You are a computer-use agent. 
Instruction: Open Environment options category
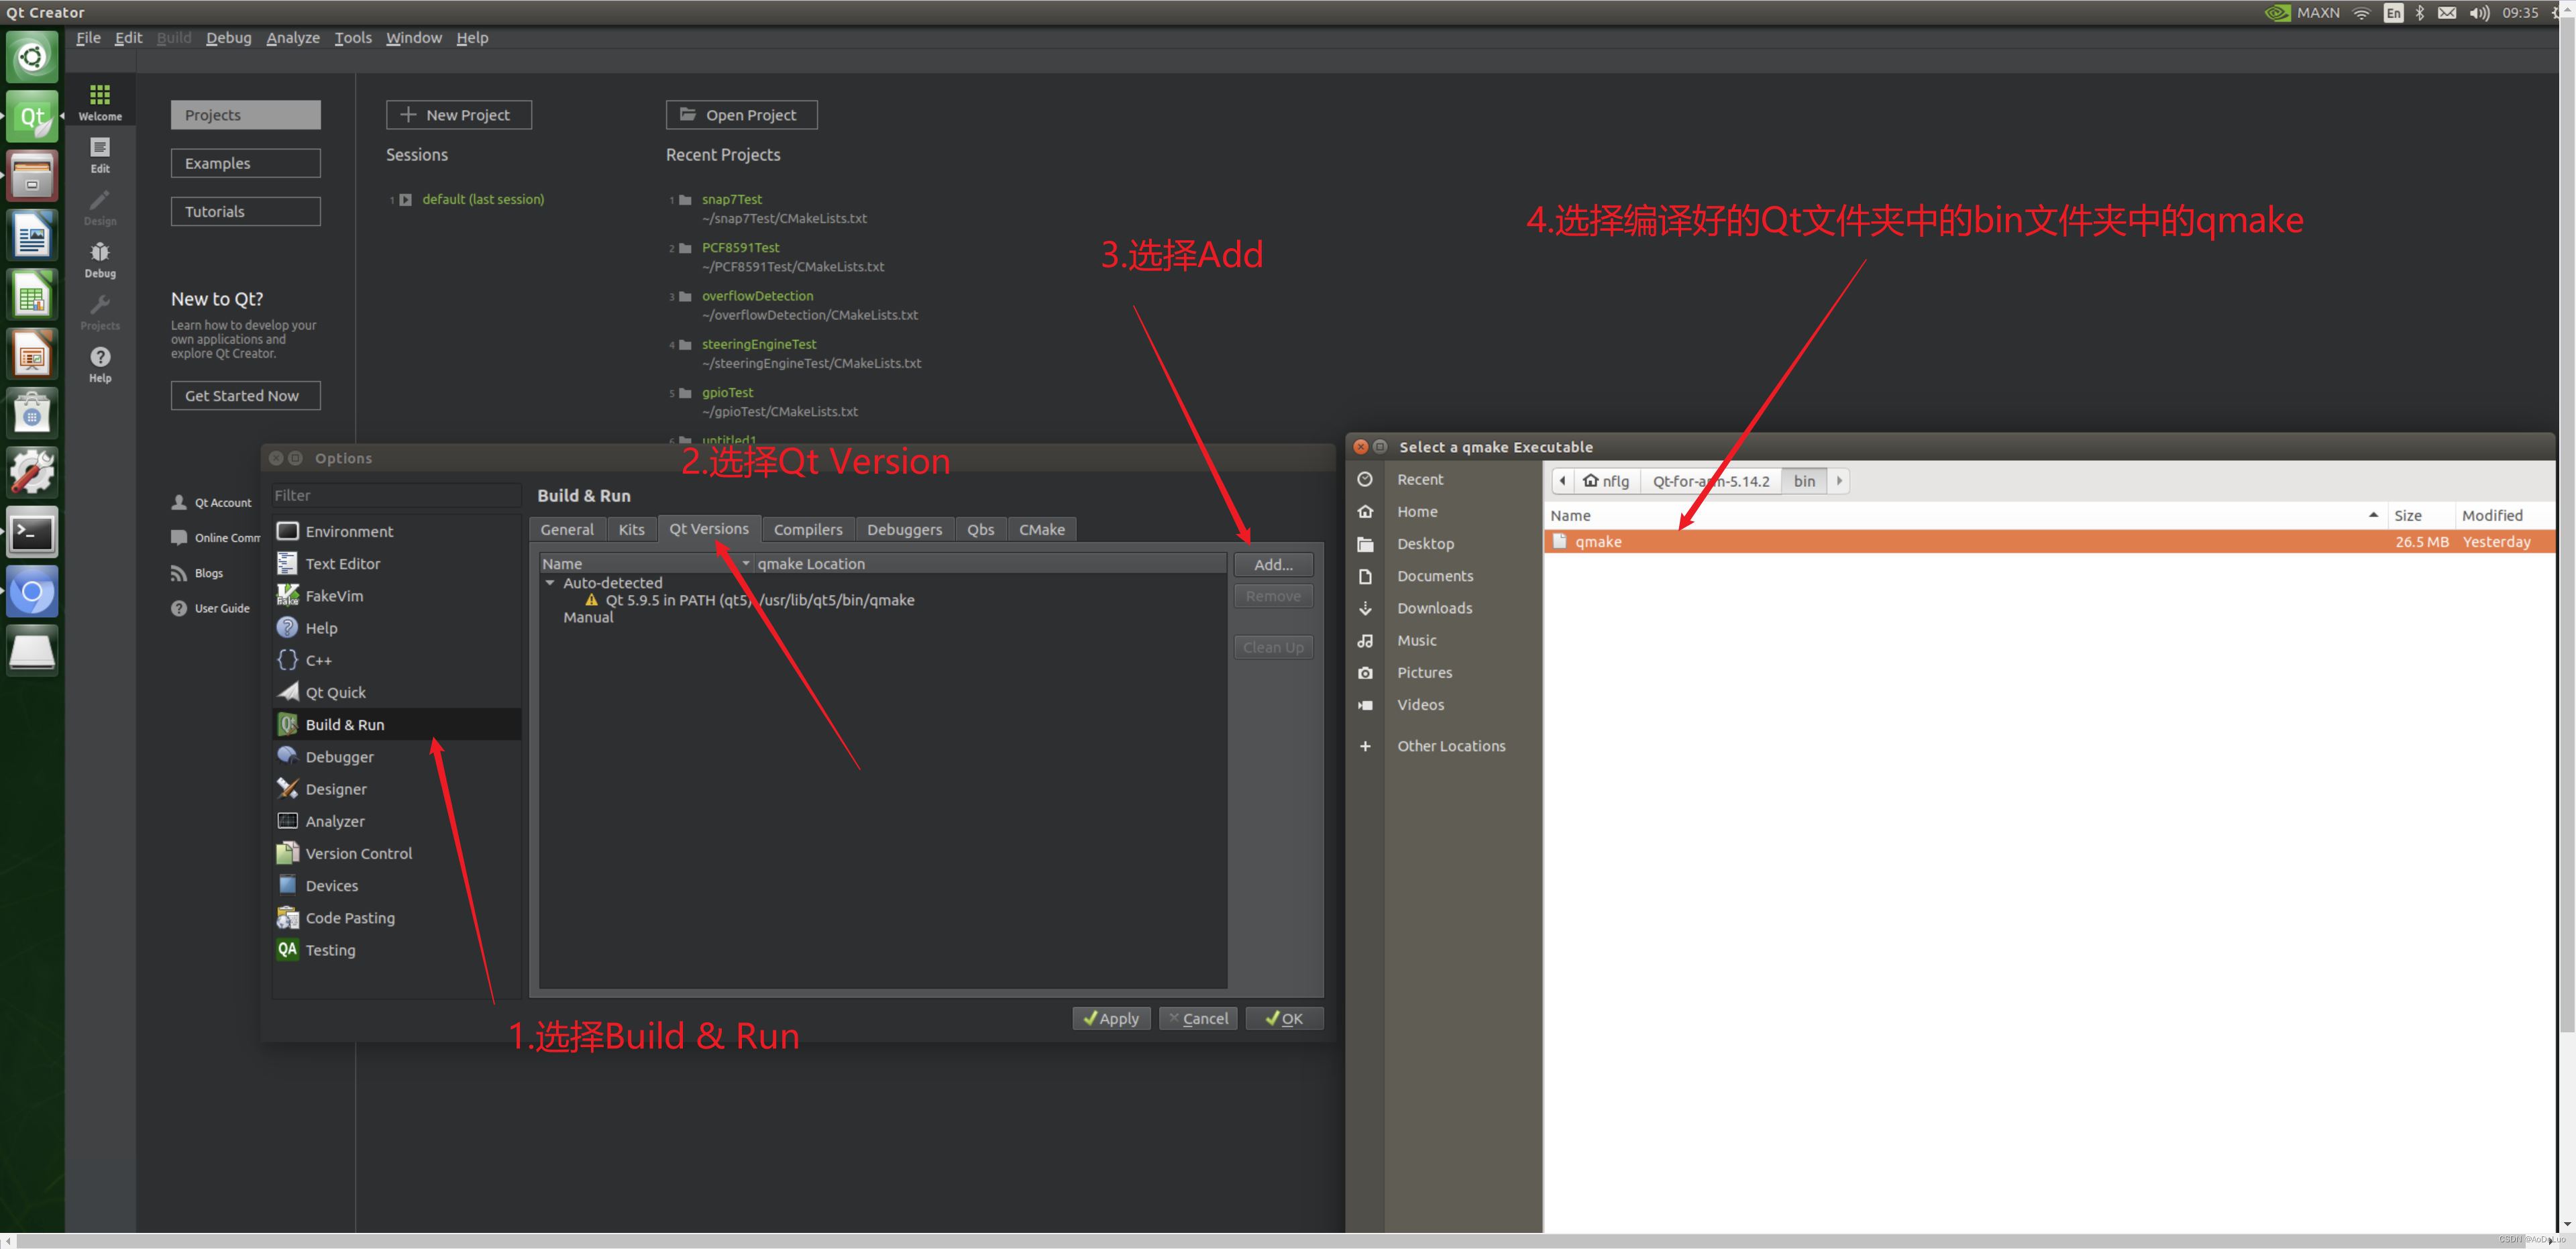(x=396, y=531)
